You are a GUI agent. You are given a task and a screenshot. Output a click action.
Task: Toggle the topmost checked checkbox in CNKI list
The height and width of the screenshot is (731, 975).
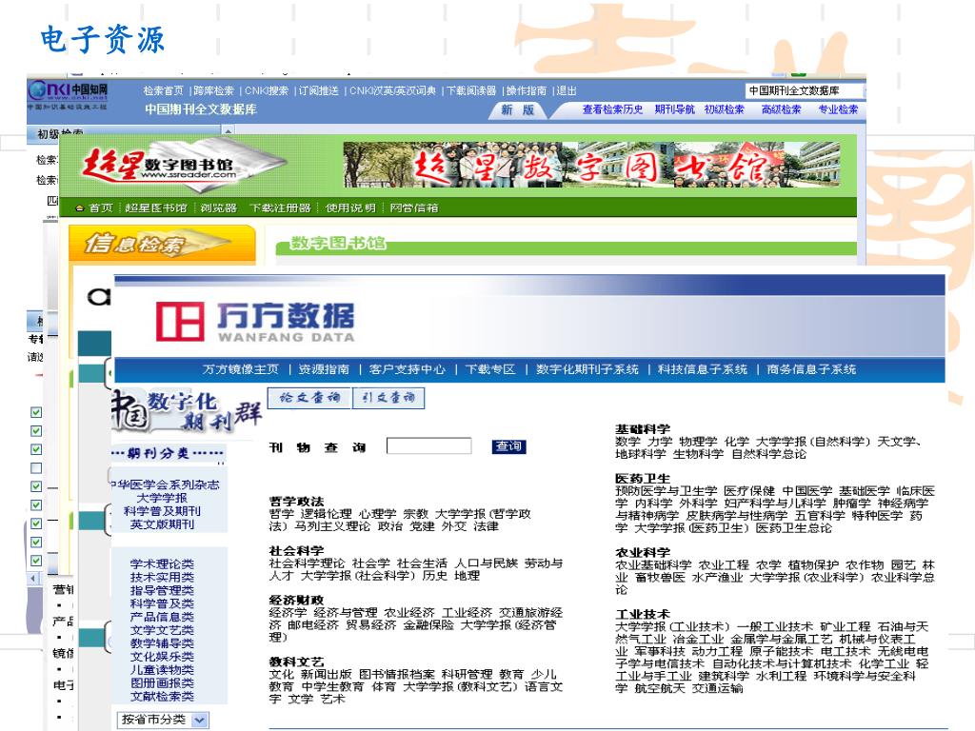36,412
